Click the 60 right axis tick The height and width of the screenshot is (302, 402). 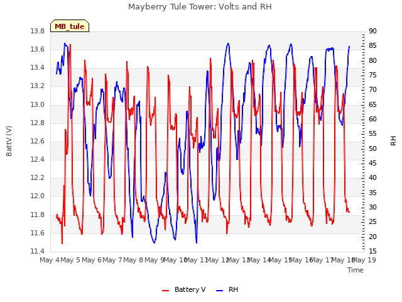point(372,119)
